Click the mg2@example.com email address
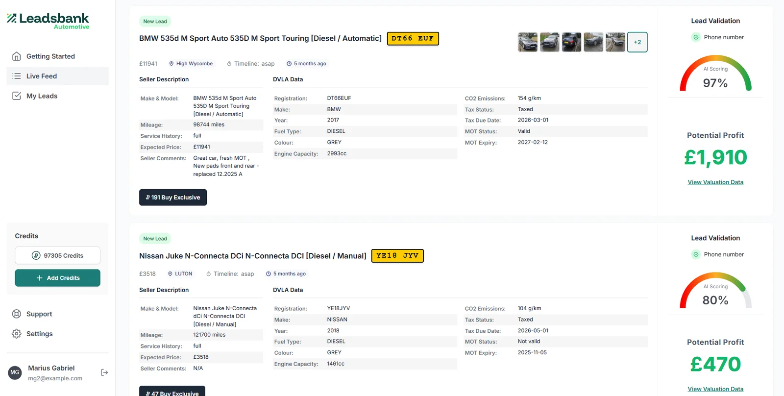Screen dimensions: 784x396 [x=55, y=378]
